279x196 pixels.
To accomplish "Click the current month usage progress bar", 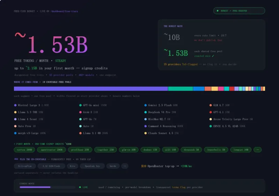I will (x=47, y=187).
